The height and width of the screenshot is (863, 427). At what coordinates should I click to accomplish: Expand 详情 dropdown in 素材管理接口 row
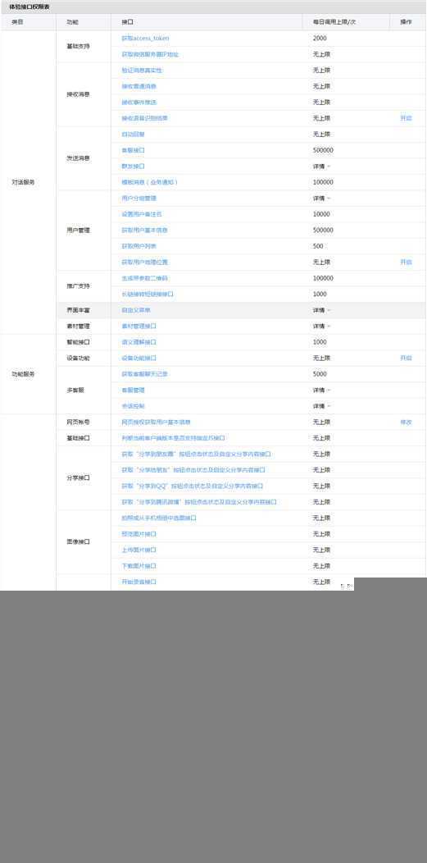click(x=322, y=326)
